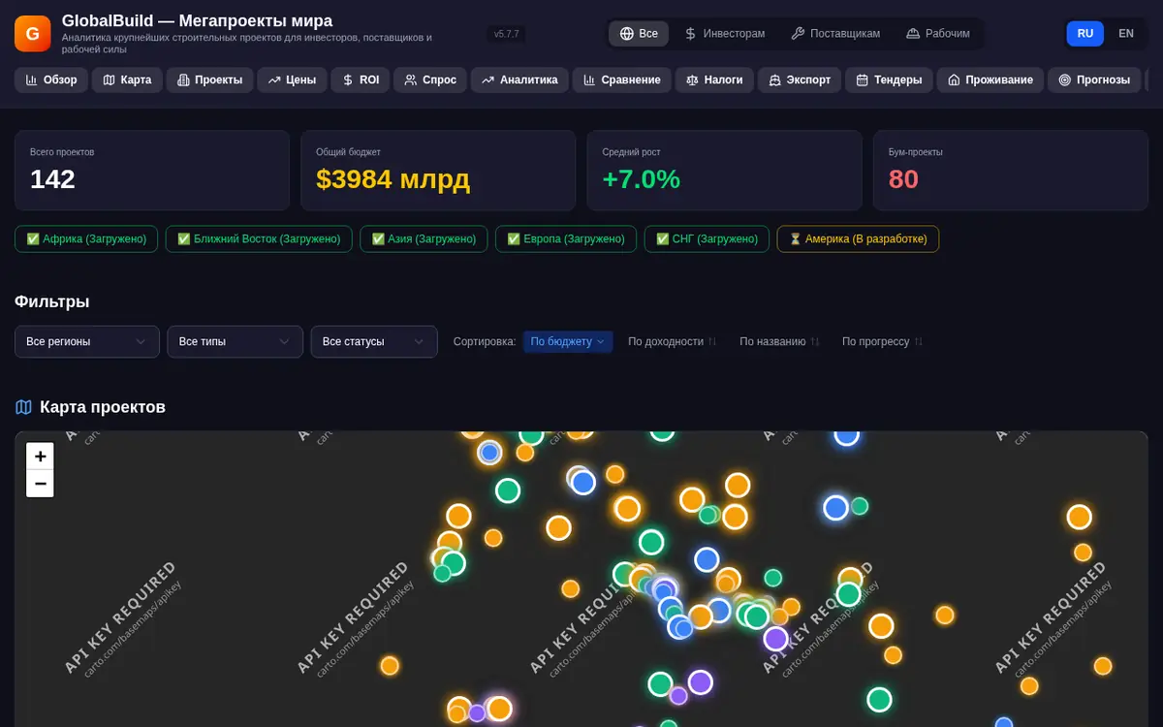Click the Всего проектов 142 card
Image resolution: width=1163 pixels, height=727 pixels.
152,171
